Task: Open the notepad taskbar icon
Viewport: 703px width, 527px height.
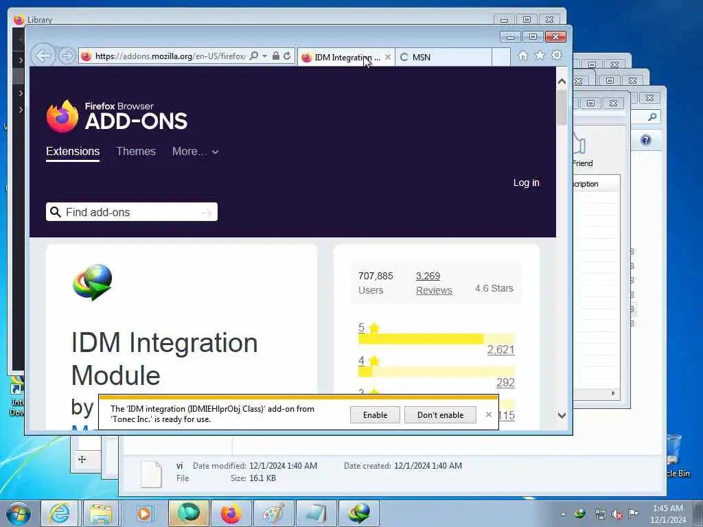Action: coord(316,513)
